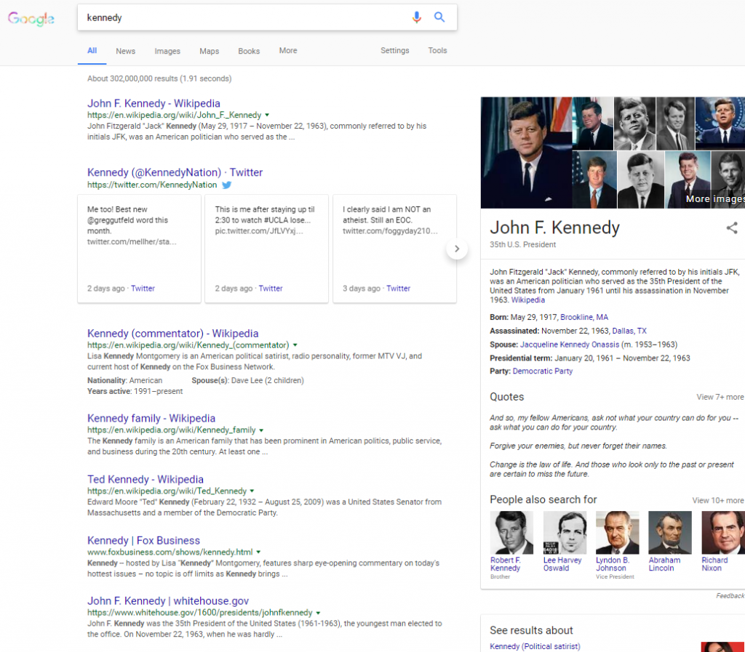Expand dropdown arrow after Kennedy_(commentator) URL
The height and width of the screenshot is (652, 745).
[295, 345]
